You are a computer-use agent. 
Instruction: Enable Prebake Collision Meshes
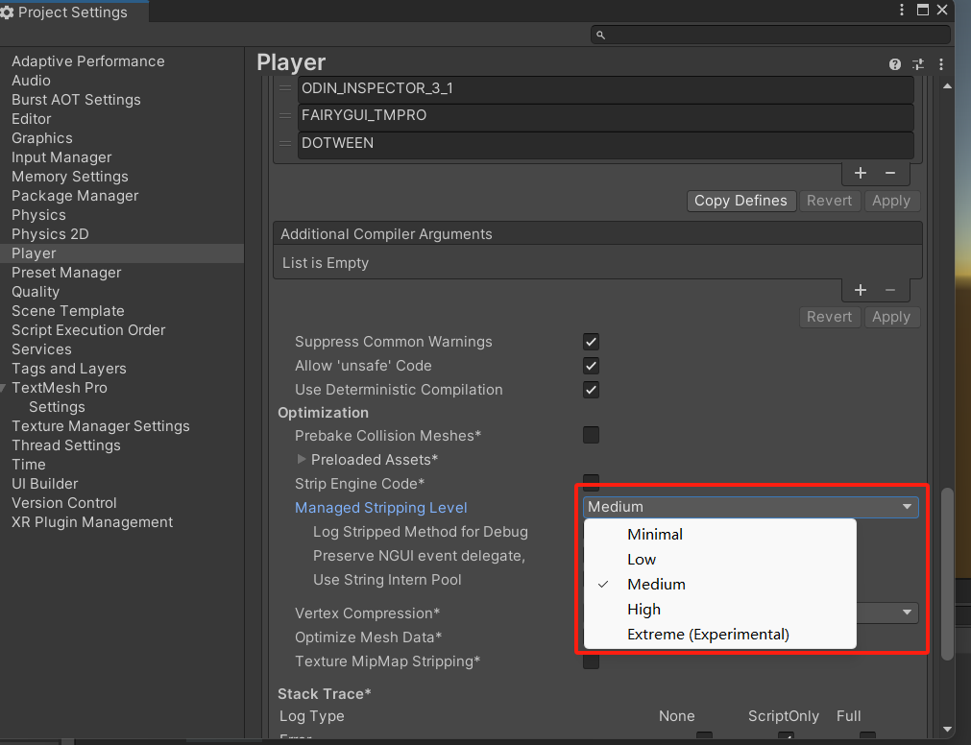pos(591,435)
